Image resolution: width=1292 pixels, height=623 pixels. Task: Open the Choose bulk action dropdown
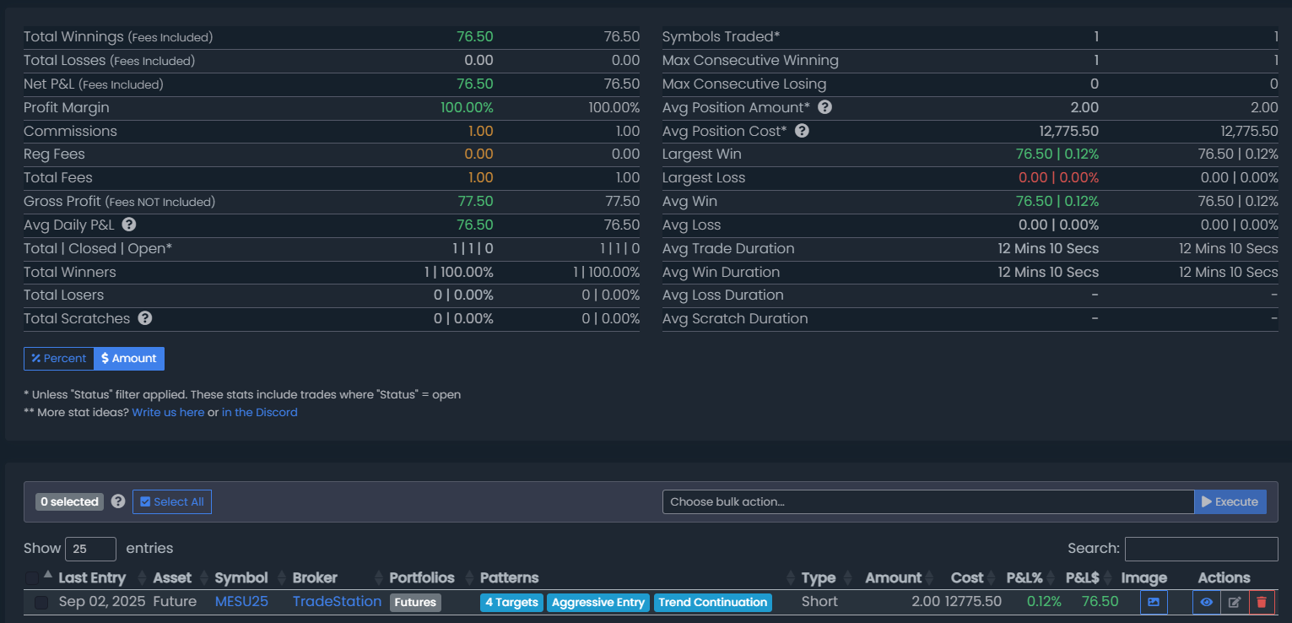pyautogui.click(x=927, y=501)
